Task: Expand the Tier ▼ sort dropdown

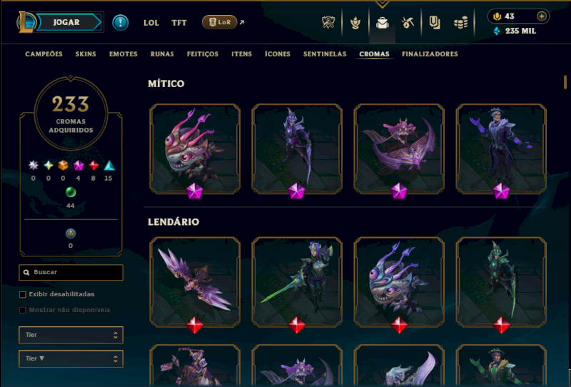Action: coord(71,359)
